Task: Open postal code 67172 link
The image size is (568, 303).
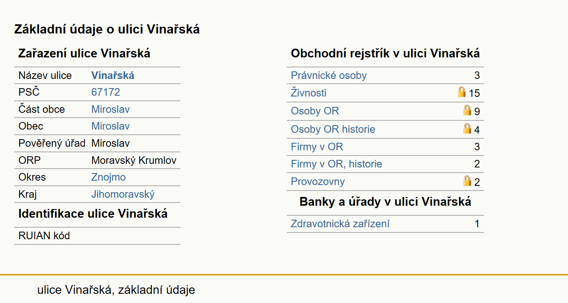Action: pyautogui.click(x=106, y=92)
